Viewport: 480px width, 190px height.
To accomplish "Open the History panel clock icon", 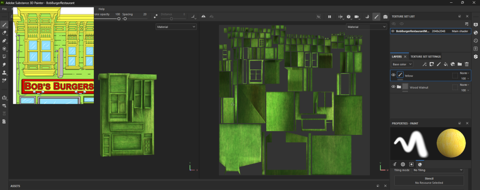I will 475,41.
